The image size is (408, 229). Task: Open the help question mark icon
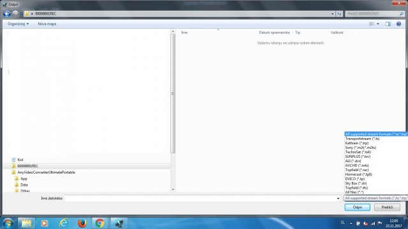point(398,24)
